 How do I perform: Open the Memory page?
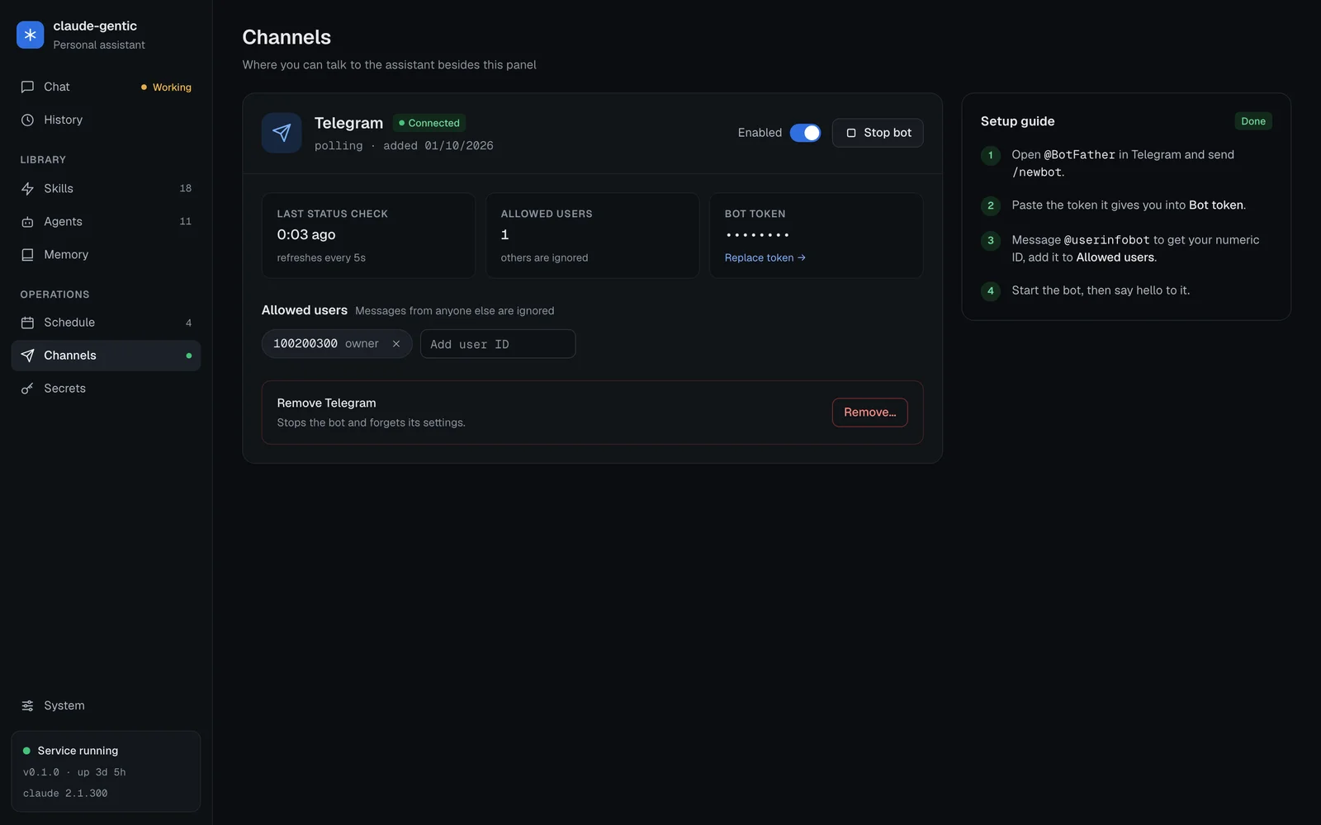[106, 255]
